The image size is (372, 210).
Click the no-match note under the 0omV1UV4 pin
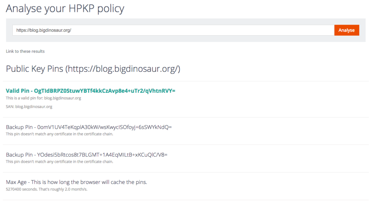[x=59, y=134]
